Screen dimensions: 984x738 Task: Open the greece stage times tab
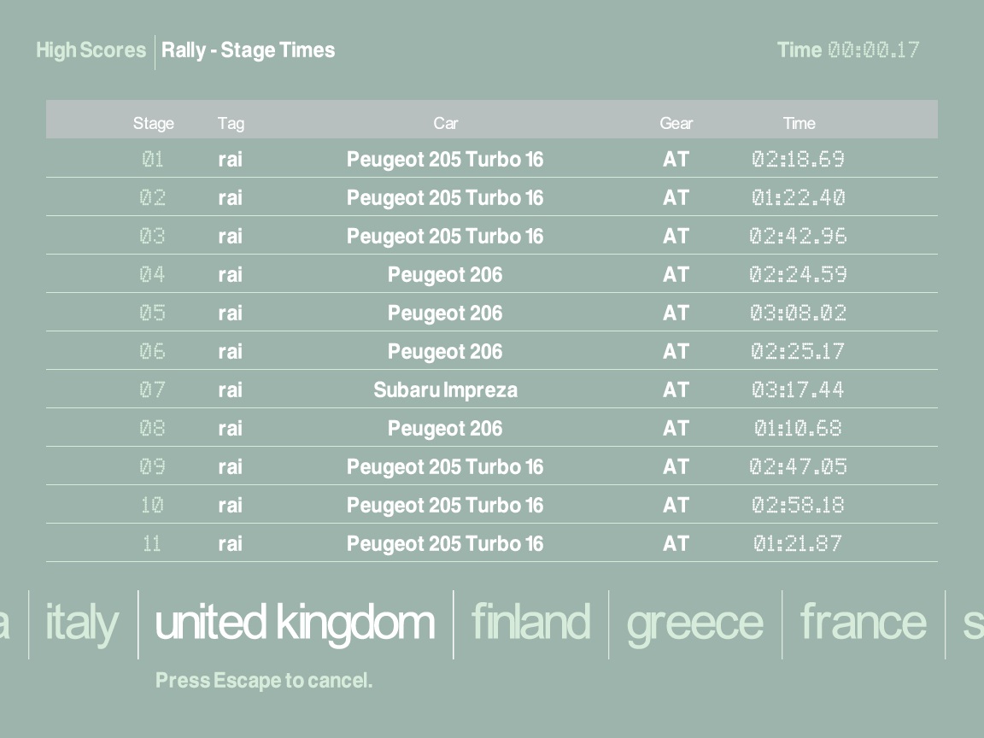point(694,623)
